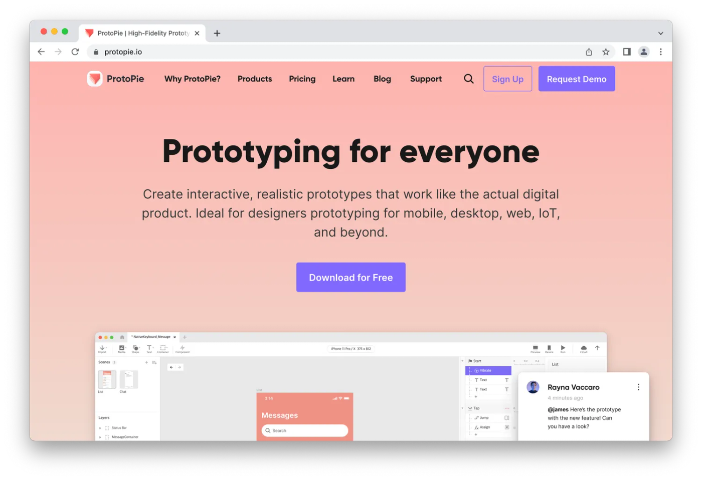The width and height of the screenshot is (702, 480).
Task: Upload to Cloud via the cloud icon
Action: (x=584, y=348)
